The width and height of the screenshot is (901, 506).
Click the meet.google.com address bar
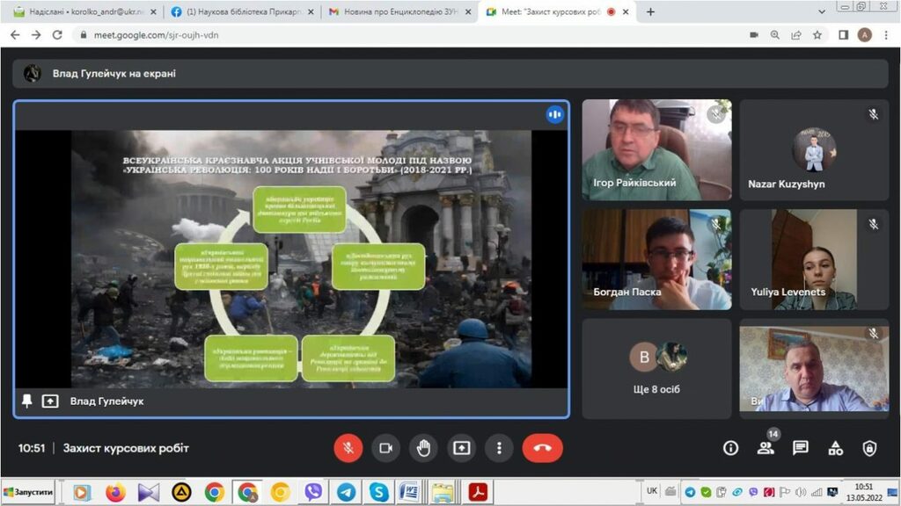pos(352,35)
